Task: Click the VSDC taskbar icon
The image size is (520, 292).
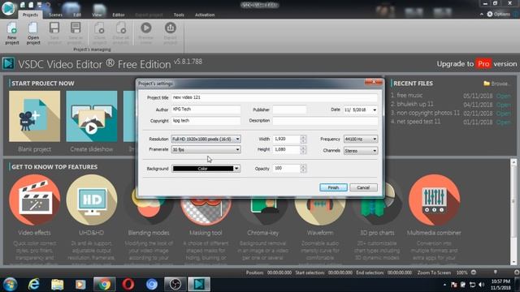Action: pos(199,285)
